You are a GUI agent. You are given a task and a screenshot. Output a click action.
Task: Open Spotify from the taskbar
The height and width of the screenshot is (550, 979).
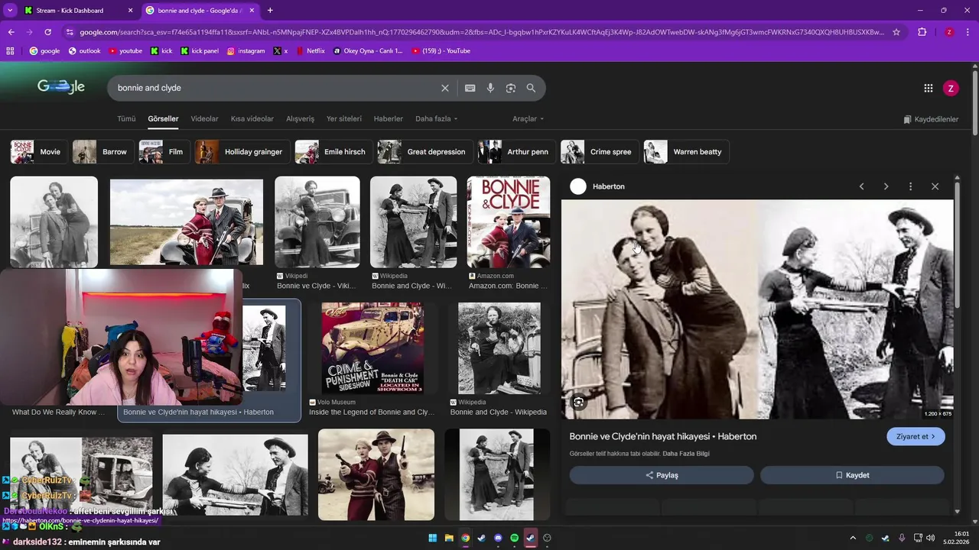(x=514, y=538)
